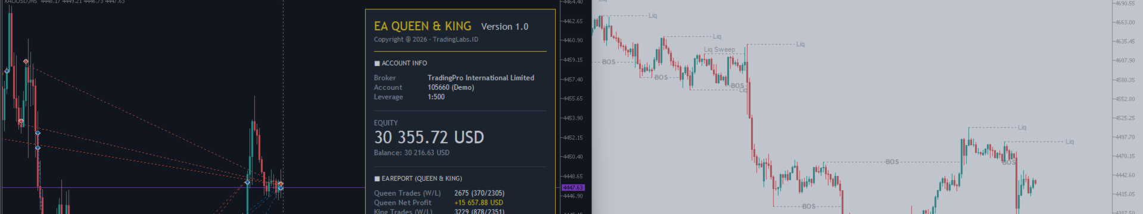Click 4415.05 on the right chart axis
Screen dimensions: 1143x214
1125,194
